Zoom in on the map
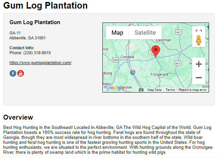This screenshot has width=219, height=158. click(199, 64)
